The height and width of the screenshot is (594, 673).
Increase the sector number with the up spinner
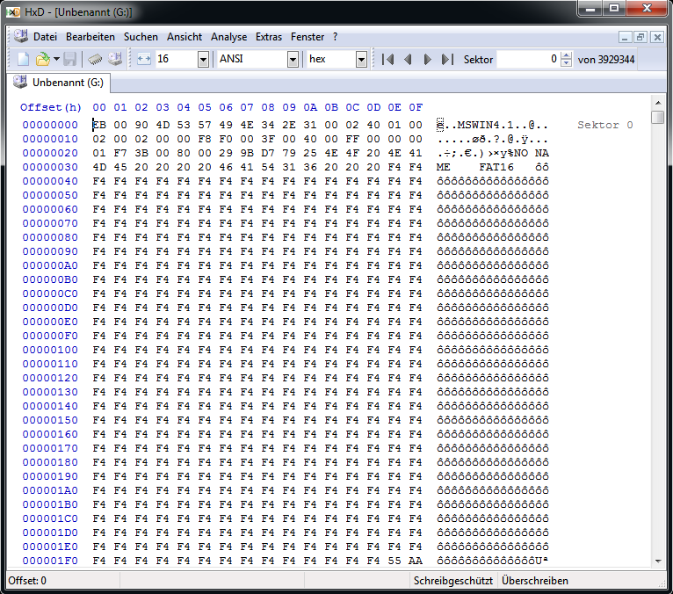(x=567, y=55)
